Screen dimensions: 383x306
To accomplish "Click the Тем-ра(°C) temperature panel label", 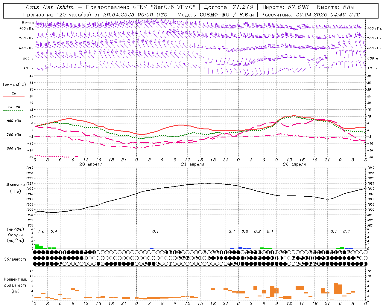I will coord(14,84).
